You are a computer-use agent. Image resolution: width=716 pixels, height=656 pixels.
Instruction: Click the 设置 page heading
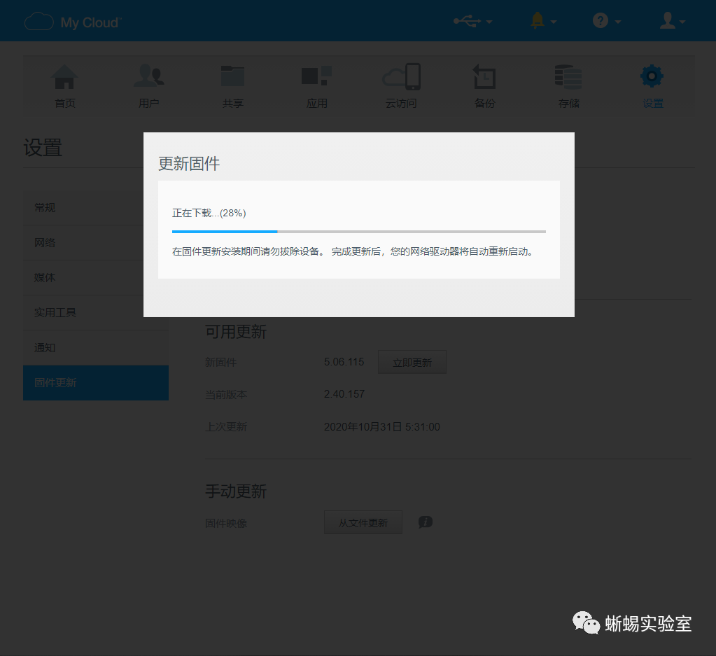tap(43, 148)
